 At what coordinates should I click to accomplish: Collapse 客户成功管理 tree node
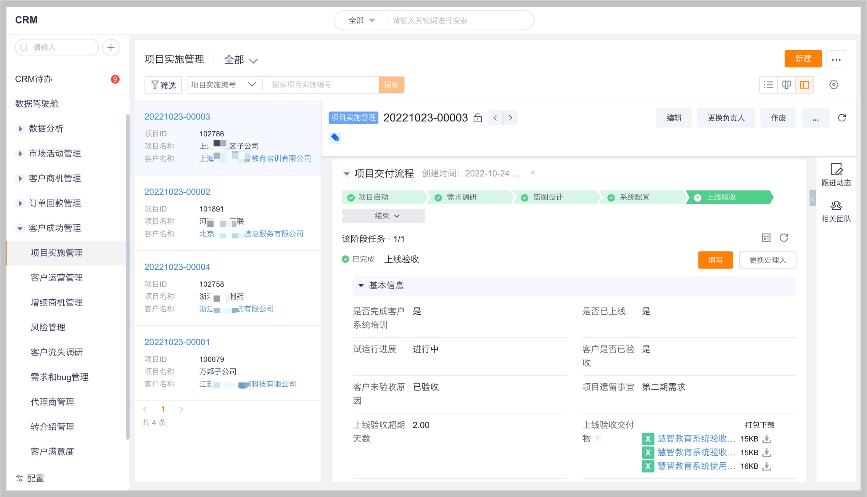[20, 228]
